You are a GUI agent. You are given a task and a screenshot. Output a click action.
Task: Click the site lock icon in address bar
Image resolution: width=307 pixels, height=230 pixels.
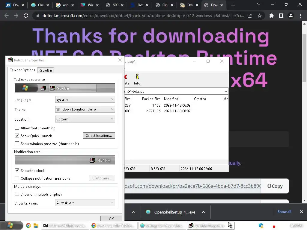(x=38, y=16)
